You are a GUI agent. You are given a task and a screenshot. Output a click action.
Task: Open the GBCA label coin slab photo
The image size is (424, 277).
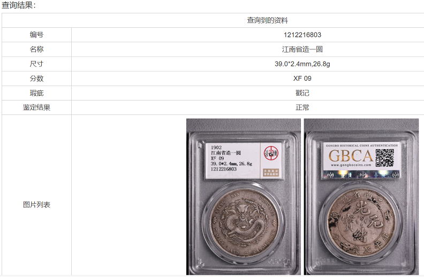pos(361,197)
